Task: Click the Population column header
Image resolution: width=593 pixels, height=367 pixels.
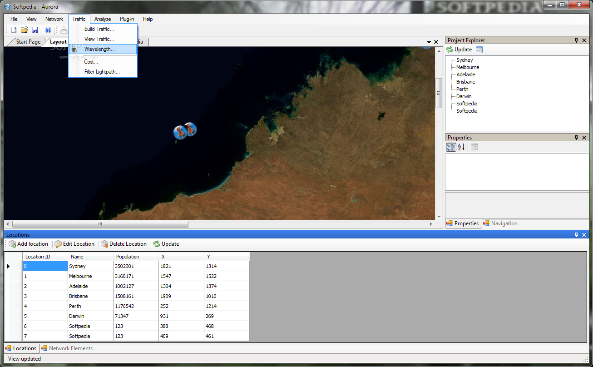Action: click(x=136, y=257)
